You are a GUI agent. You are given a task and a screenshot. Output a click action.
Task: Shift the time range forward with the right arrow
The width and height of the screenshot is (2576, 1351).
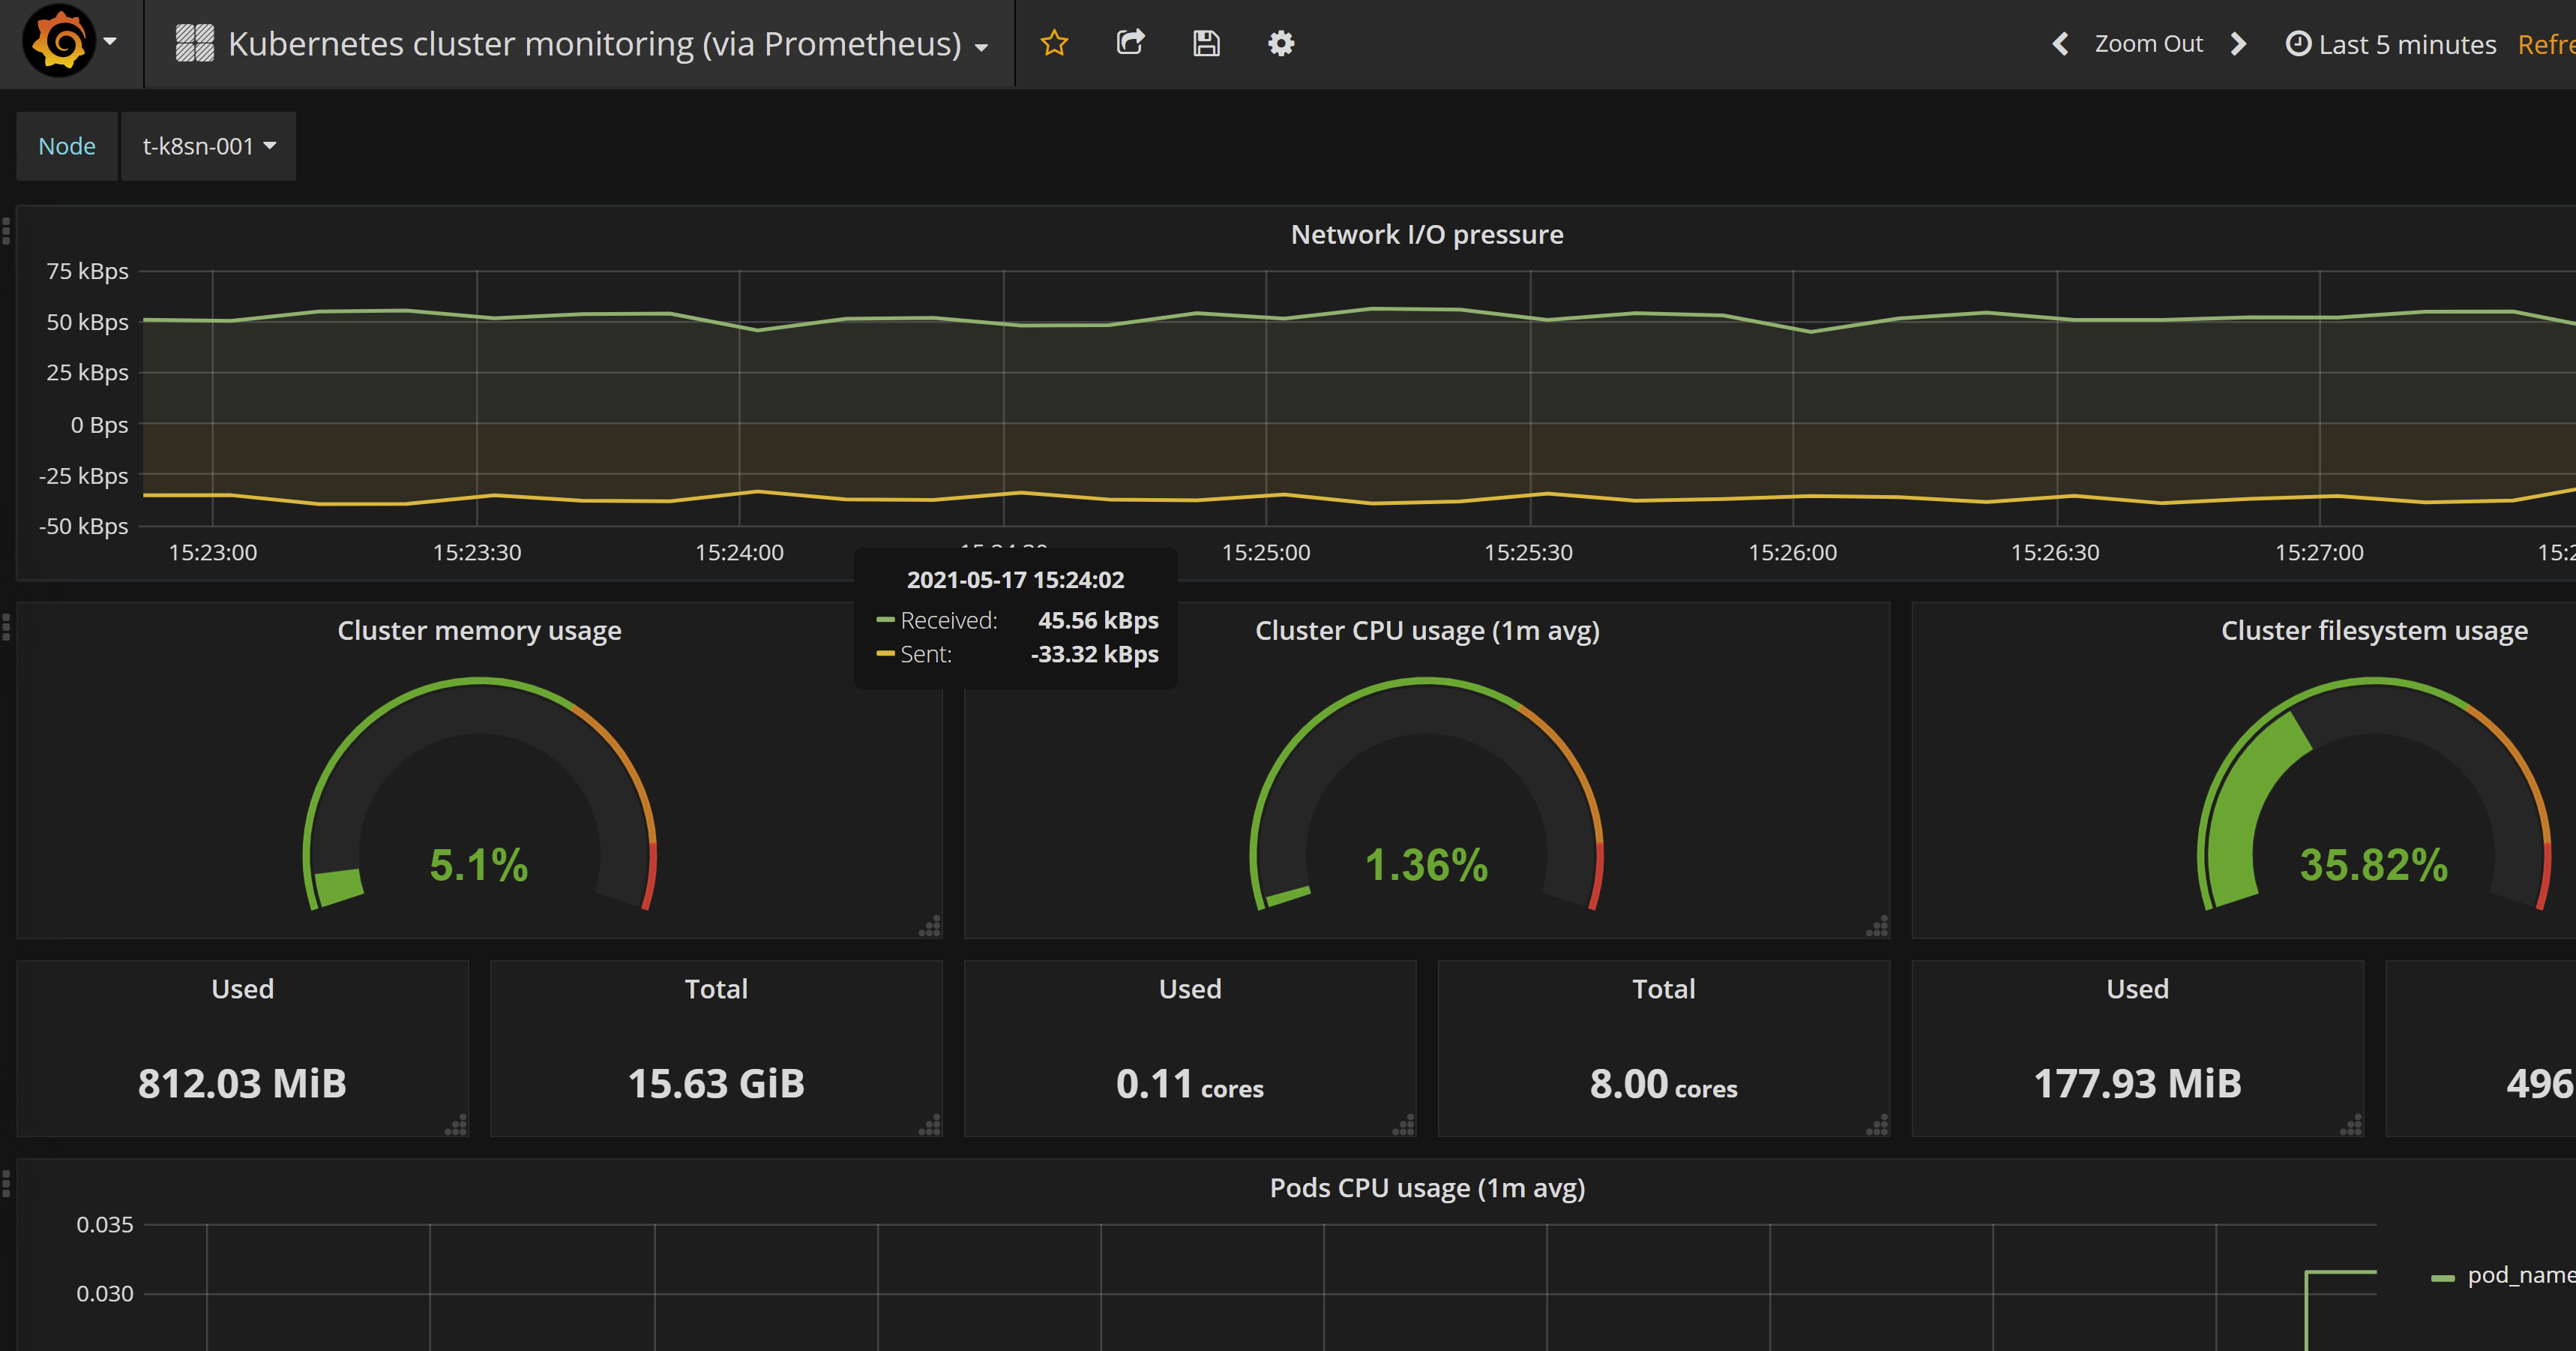(x=2239, y=44)
